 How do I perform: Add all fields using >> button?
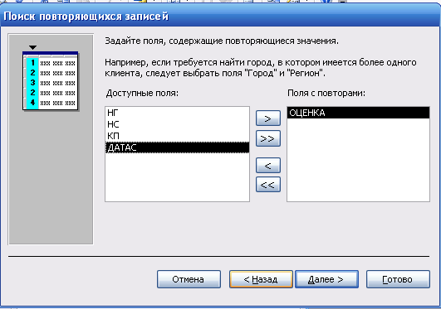pyautogui.click(x=268, y=138)
